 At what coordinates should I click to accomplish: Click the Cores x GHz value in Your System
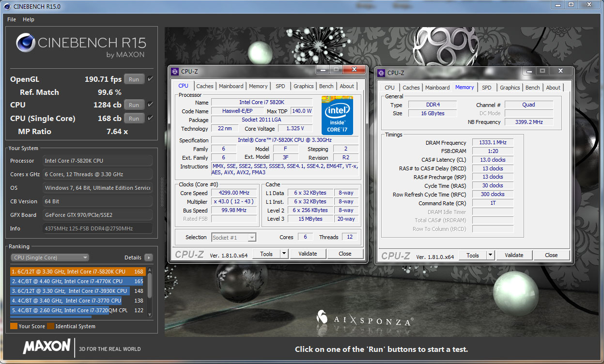coord(98,174)
